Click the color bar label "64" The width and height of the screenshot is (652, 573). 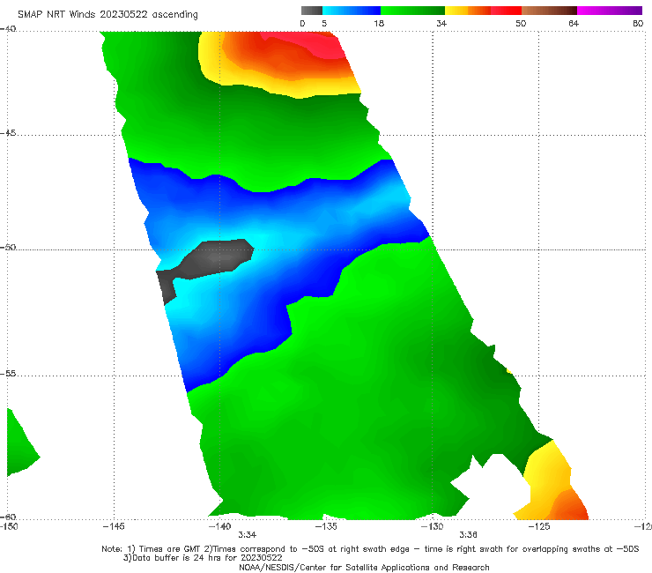(x=574, y=23)
